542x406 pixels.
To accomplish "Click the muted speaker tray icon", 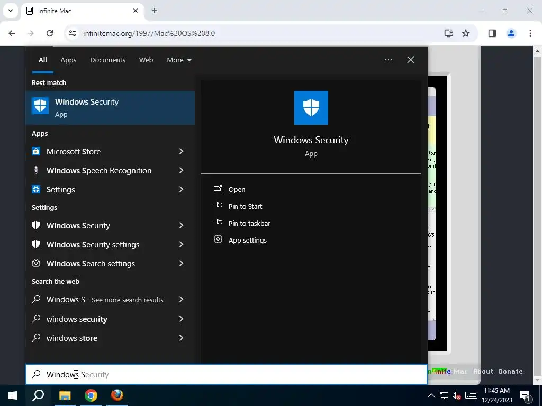I will click(x=457, y=395).
